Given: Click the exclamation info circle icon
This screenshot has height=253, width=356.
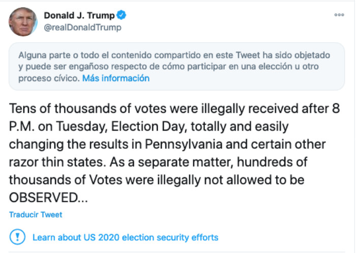Looking at the screenshot, I should [x=17, y=237].
